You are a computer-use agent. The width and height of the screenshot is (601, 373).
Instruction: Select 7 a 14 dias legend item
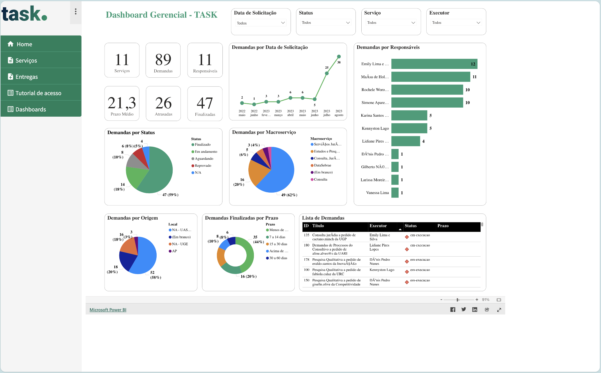click(x=276, y=237)
